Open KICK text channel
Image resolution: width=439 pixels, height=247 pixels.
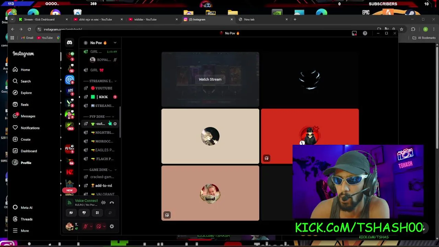pyautogui.click(x=99, y=97)
